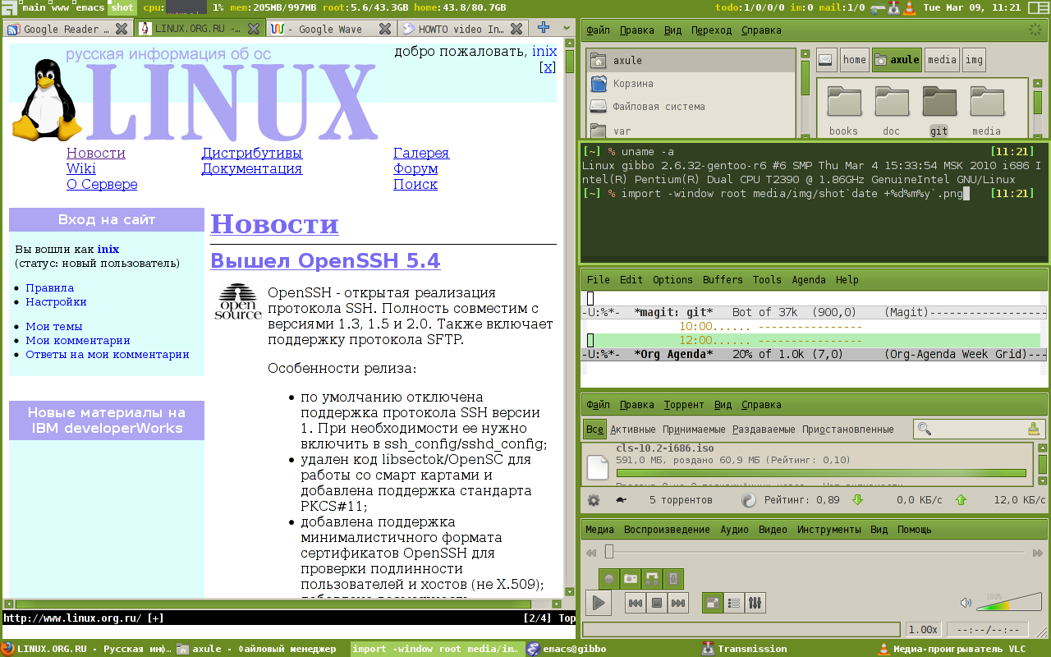
Task: Click the VLC Play button
Action: pos(599,604)
